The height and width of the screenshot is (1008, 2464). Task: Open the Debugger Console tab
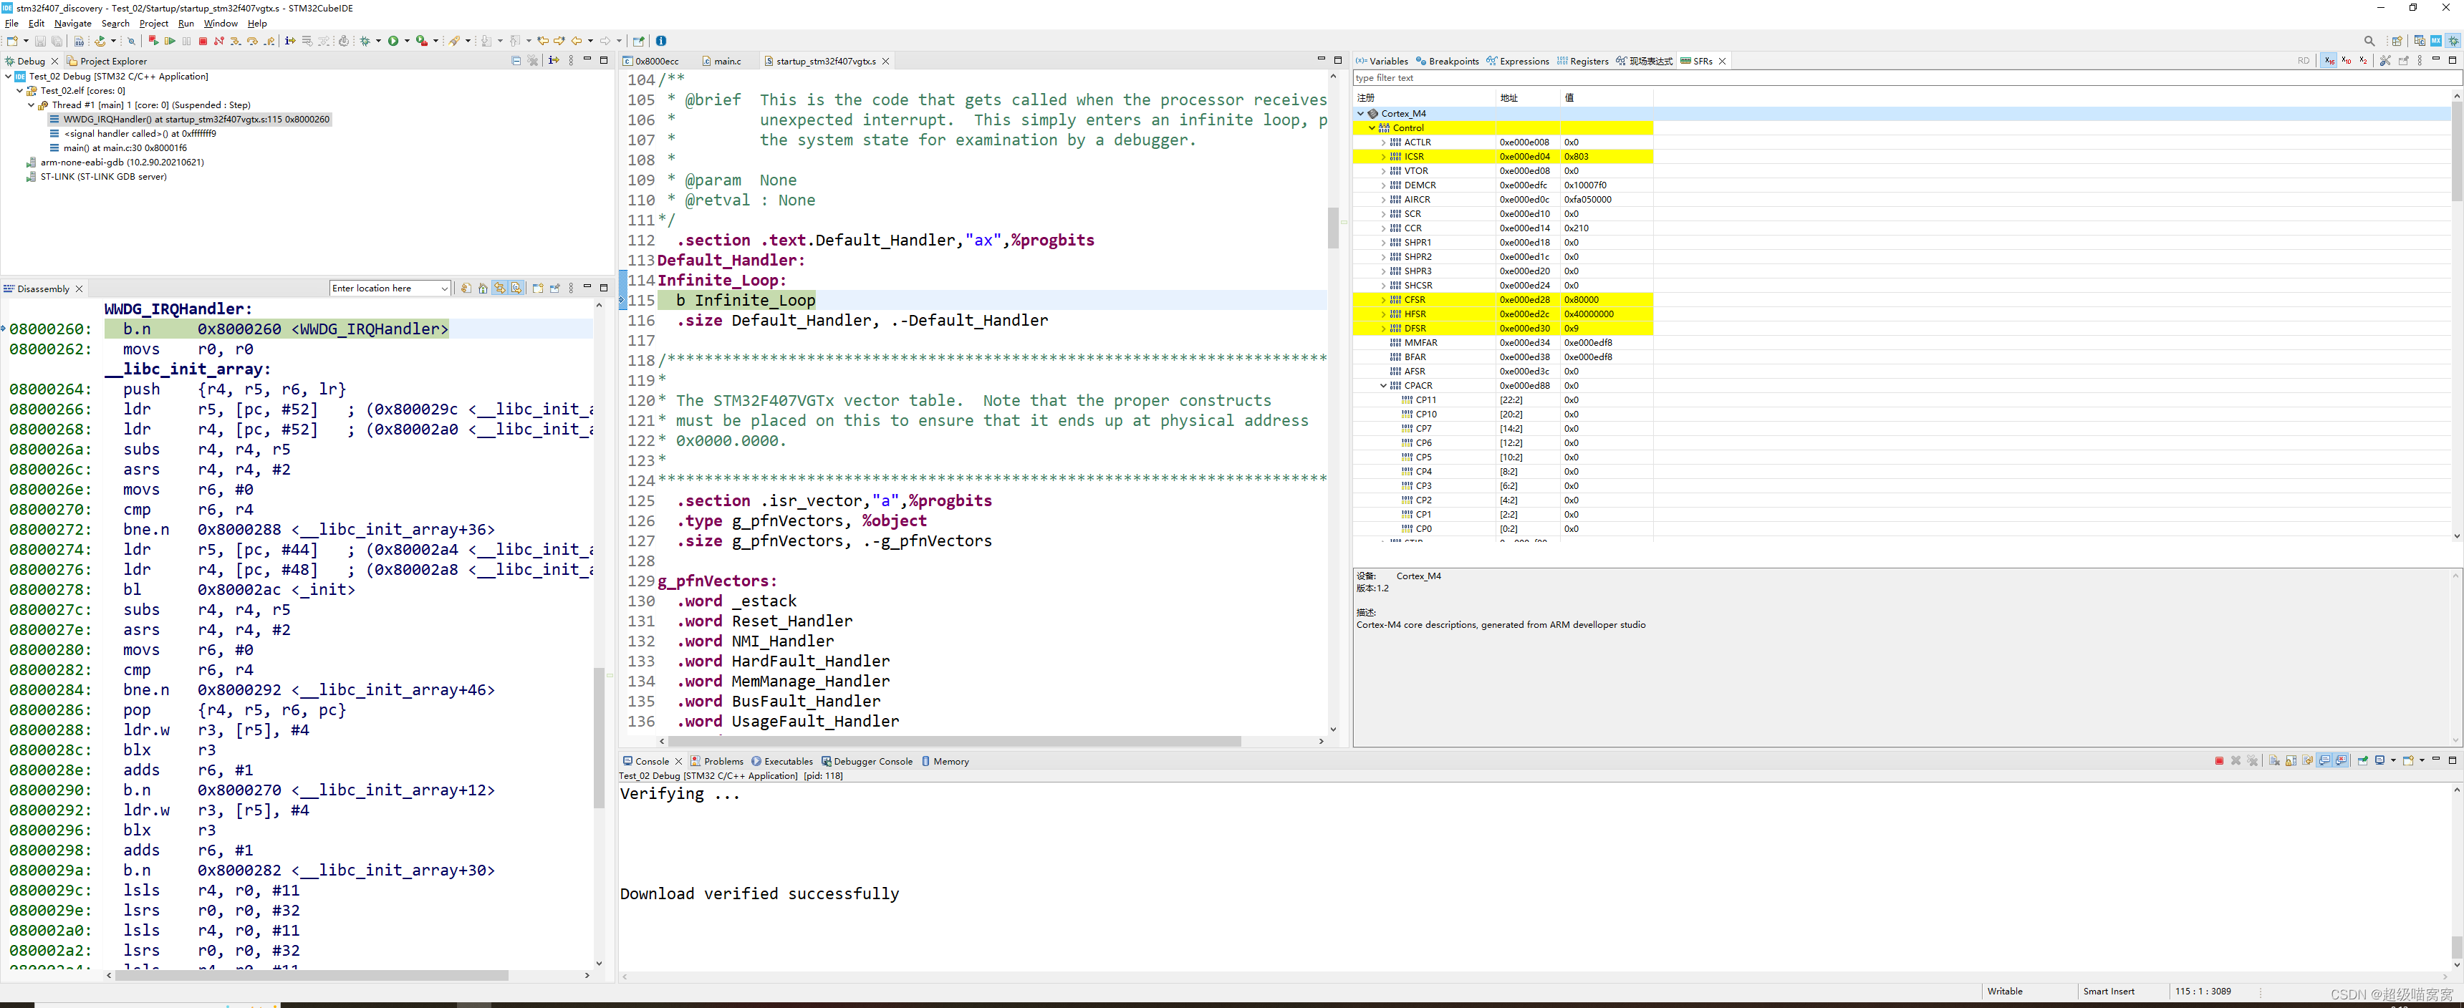[x=867, y=761]
